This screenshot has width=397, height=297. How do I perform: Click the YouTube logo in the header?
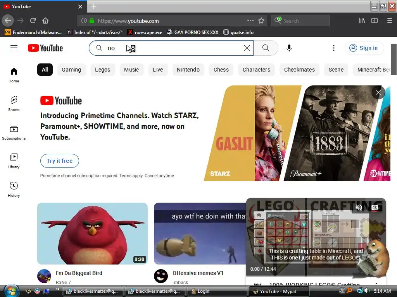pyautogui.click(x=45, y=48)
